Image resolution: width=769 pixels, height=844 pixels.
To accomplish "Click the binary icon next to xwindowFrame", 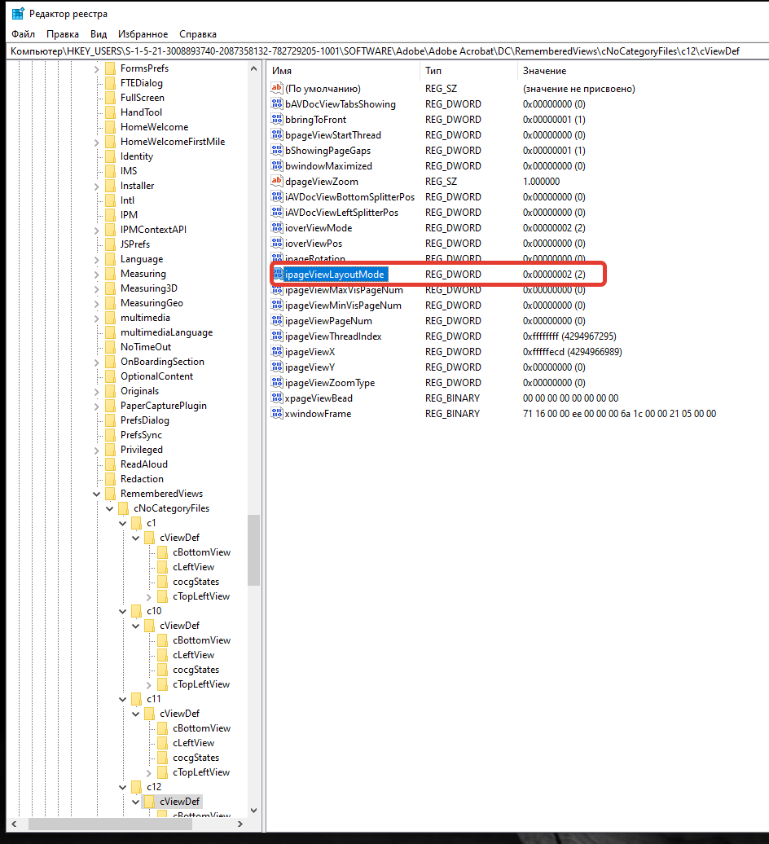I will tap(277, 413).
